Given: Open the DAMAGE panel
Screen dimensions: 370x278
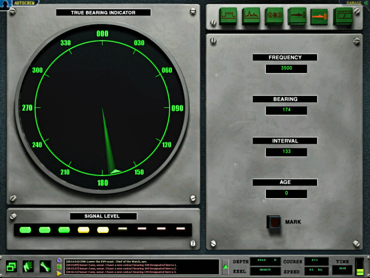Looking at the screenshot, I should 353,3.
